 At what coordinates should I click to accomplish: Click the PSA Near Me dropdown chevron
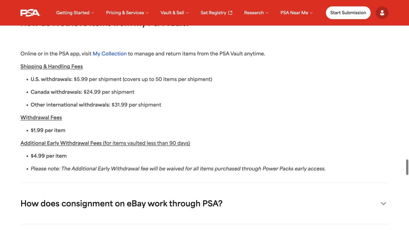coord(311,13)
